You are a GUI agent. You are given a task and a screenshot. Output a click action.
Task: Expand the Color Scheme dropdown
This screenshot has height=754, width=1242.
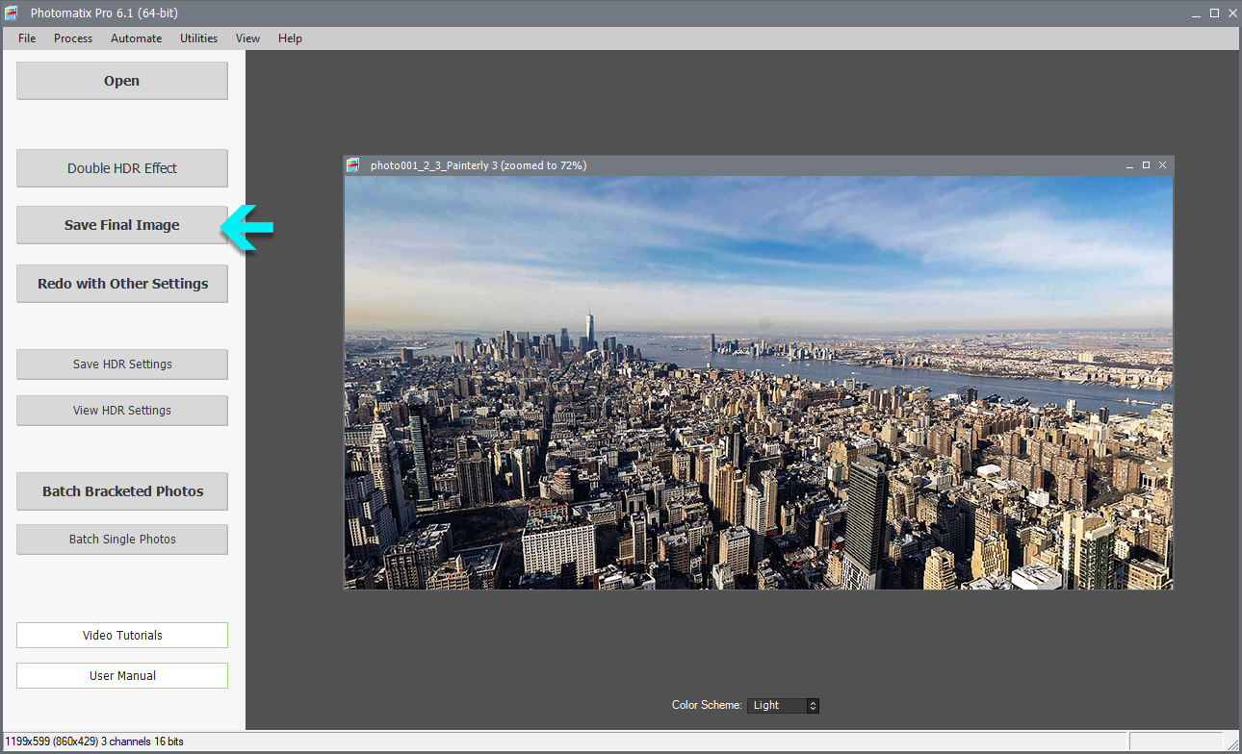click(x=783, y=705)
